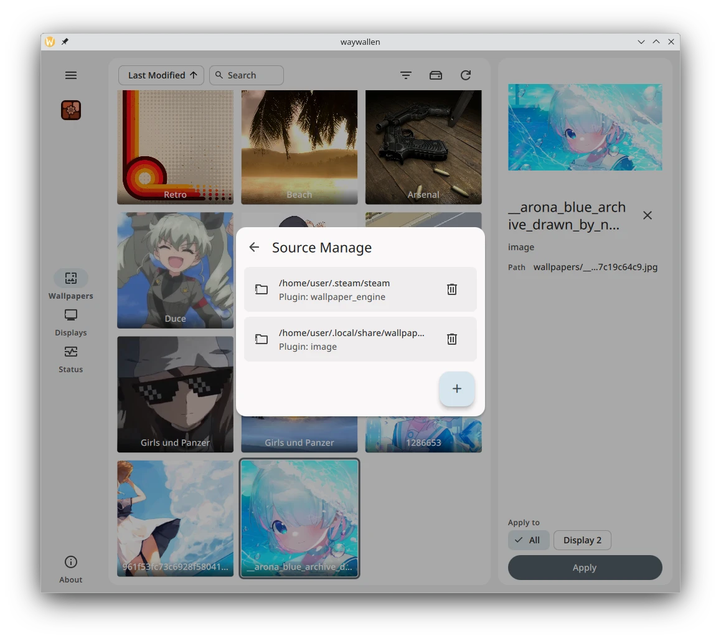The image size is (721, 641).
Task: Open the Displays section
Action: click(x=71, y=322)
